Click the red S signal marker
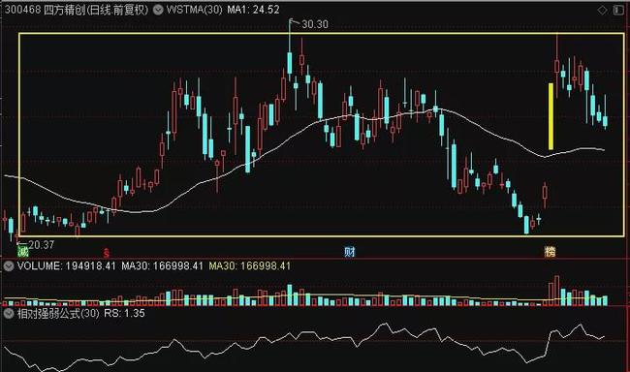The width and height of the screenshot is (630, 372). tap(106, 253)
